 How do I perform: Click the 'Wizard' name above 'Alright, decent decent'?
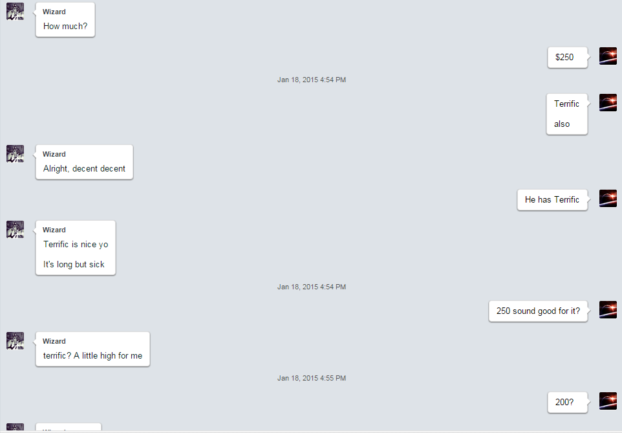[x=54, y=154]
